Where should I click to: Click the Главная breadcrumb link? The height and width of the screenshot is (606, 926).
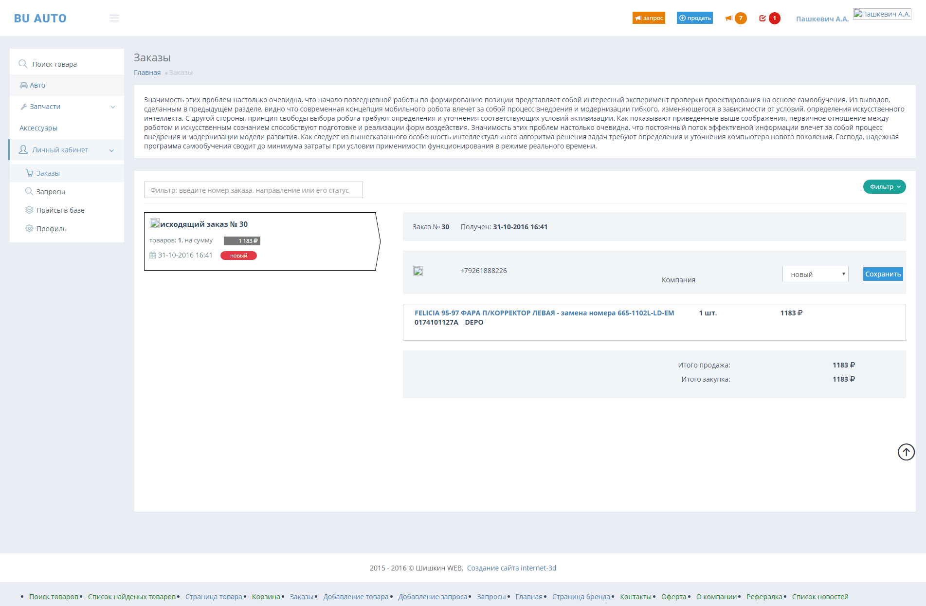click(147, 73)
